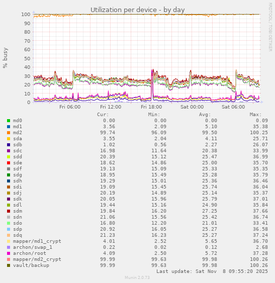Click the vault/backup olive legend swatch
Viewport: 275px width, 283px height.
9,265
